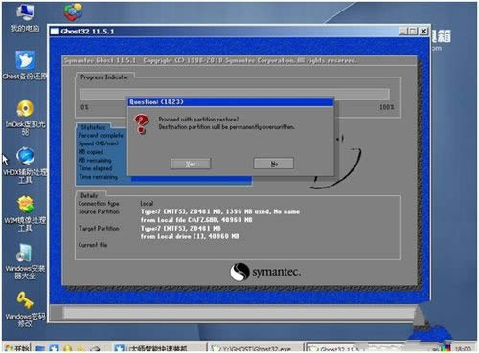Image resolution: width=479 pixels, height=353 pixels.
Task: Click the Connection type label
Action: click(x=99, y=204)
